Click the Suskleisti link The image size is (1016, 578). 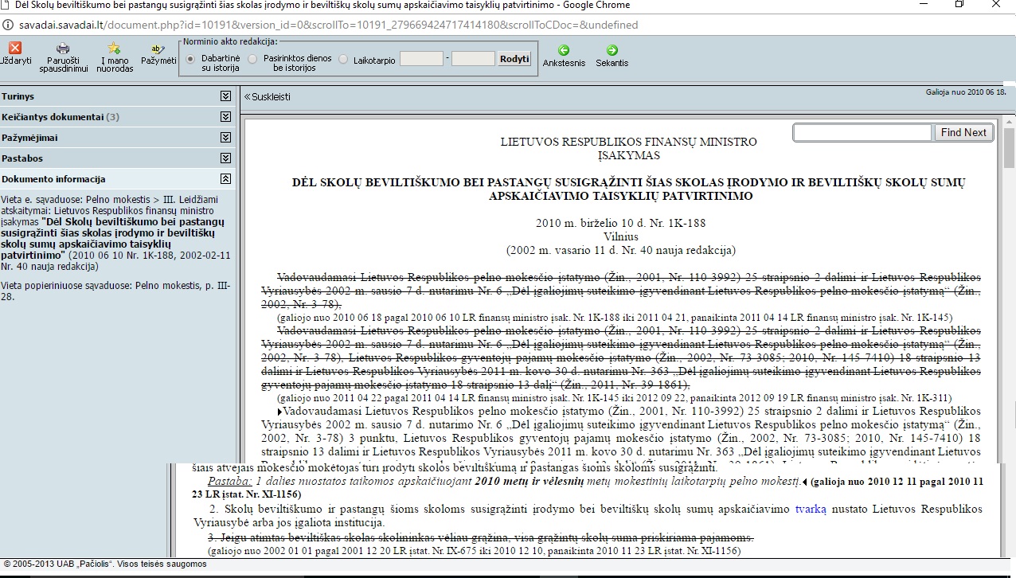coord(268,97)
